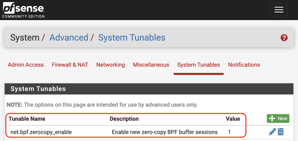
Task: Click the zero-copy BPF buffer description text
Action: [164, 132]
